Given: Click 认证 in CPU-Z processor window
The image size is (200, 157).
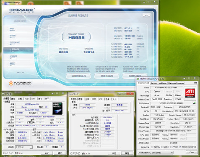Looking at the screenshot, I should [x=47, y=153].
